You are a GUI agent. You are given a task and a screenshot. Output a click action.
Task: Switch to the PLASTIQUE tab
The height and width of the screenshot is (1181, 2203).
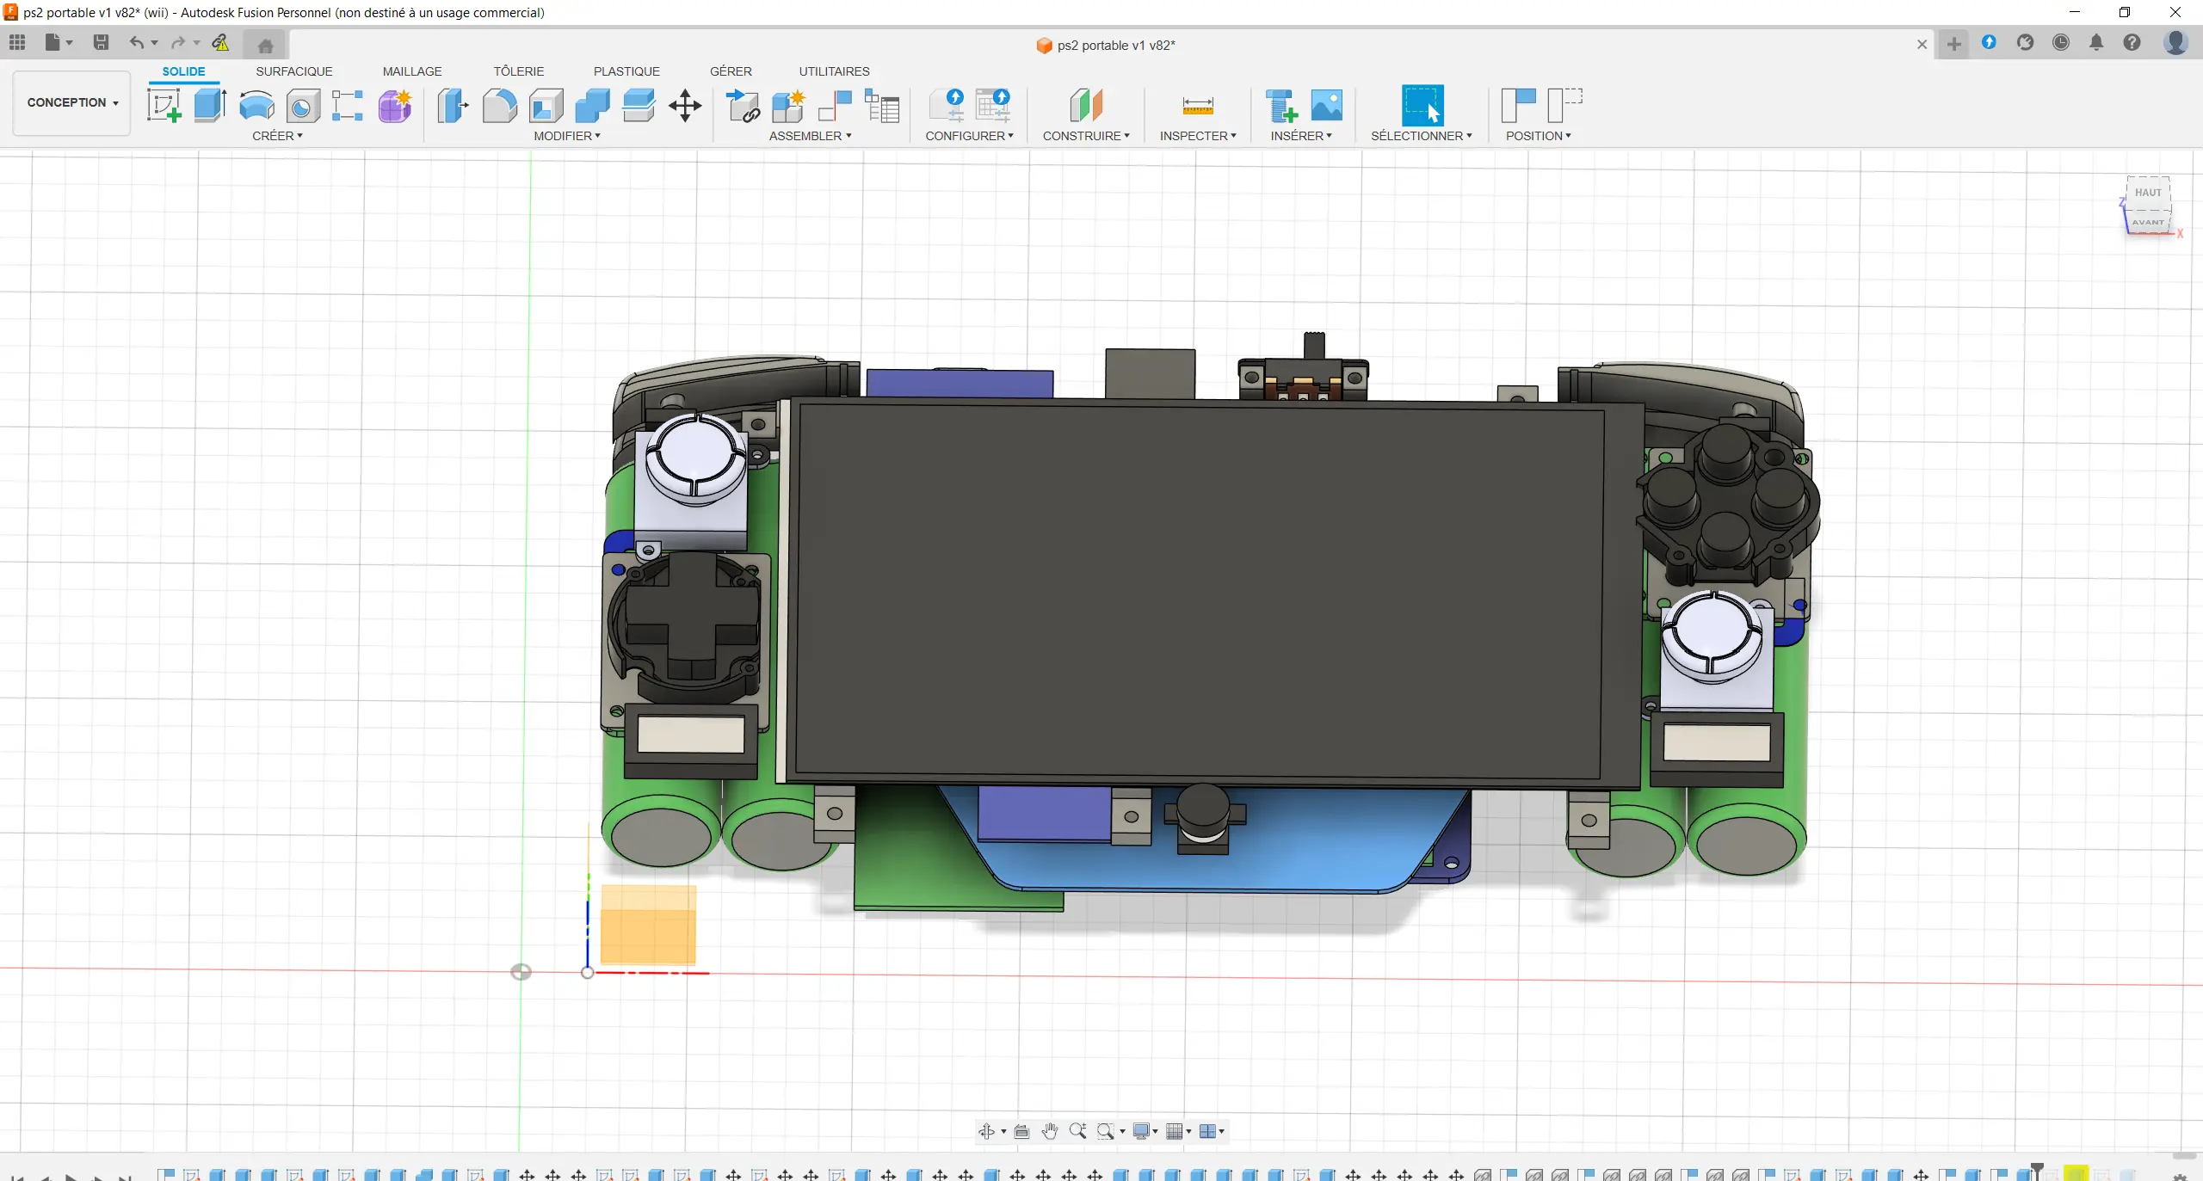point(626,71)
